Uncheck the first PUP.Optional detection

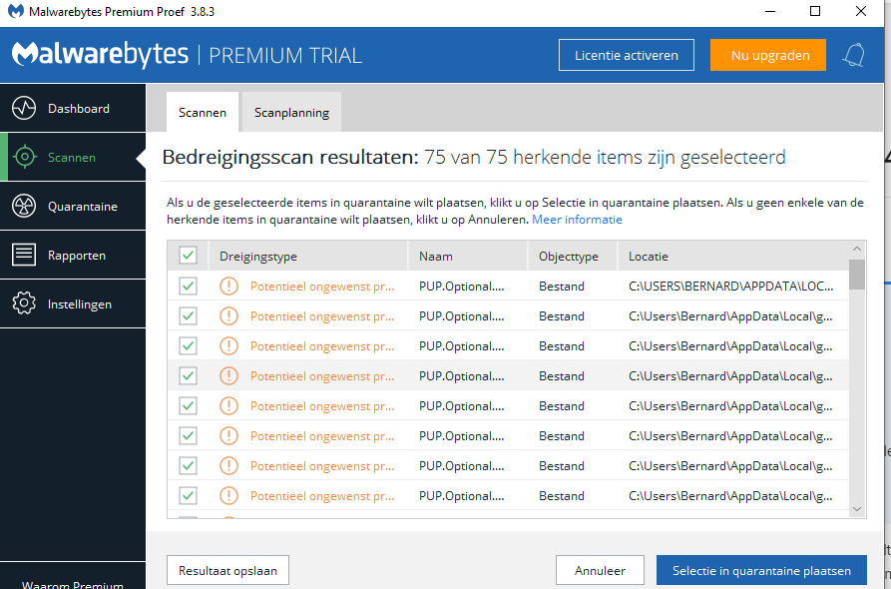tap(188, 287)
